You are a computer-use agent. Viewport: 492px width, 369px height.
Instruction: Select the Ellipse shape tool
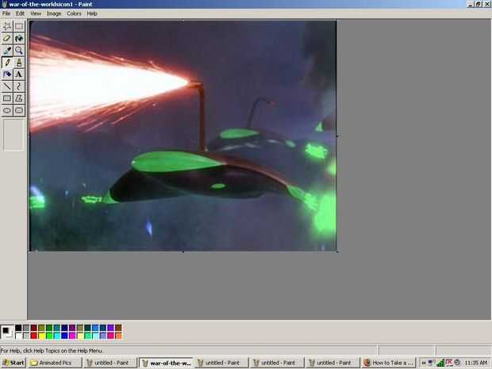7,110
